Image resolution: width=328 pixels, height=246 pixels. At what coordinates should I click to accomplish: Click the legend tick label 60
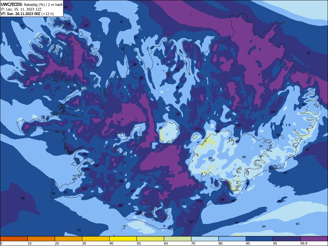(166, 243)
